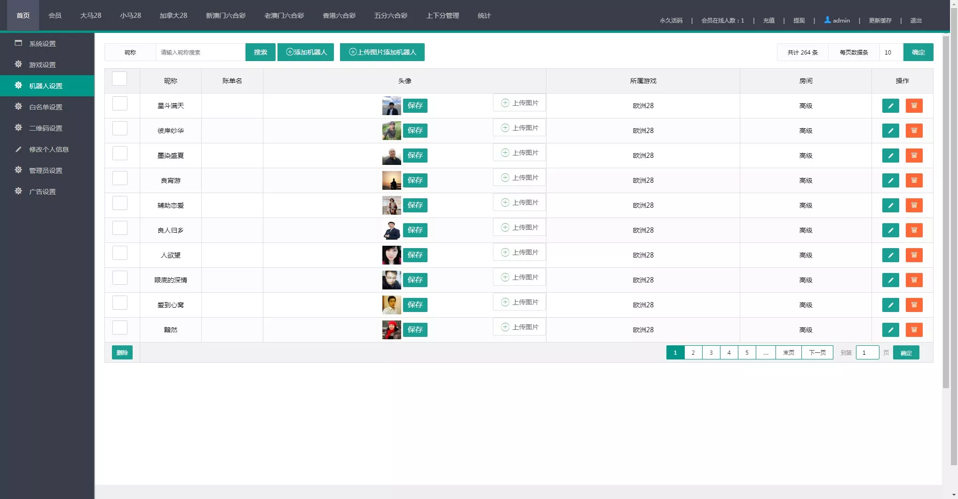
Task: Click the nickname search input field
Action: (x=200, y=52)
